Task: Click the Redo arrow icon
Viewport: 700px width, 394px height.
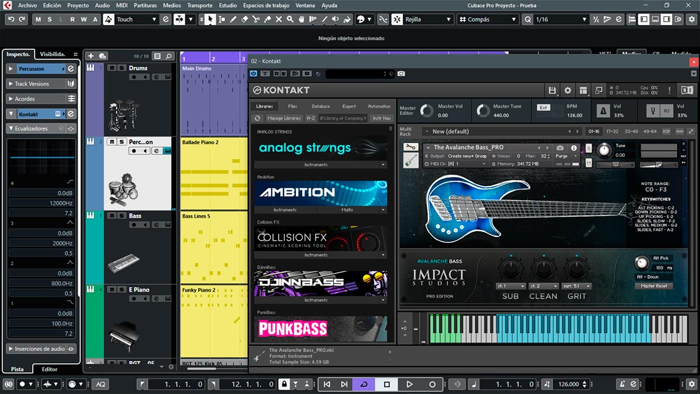Action: point(22,19)
